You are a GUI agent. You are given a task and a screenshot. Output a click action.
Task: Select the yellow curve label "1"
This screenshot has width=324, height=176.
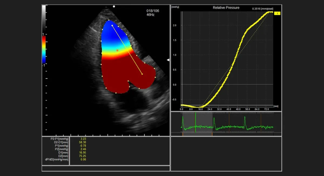[x=278, y=13]
